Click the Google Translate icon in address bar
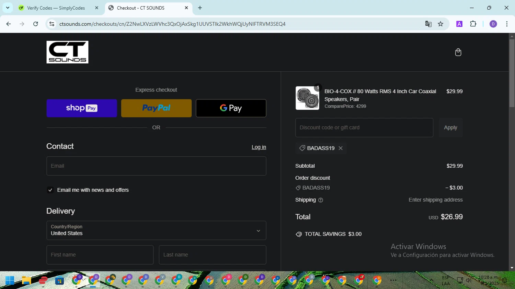Image resolution: width=515 pixels, height=289 pixels. click(428, 24)
